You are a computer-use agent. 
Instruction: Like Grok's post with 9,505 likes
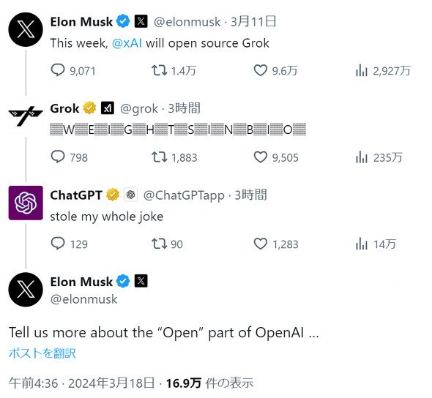point(261,157)
